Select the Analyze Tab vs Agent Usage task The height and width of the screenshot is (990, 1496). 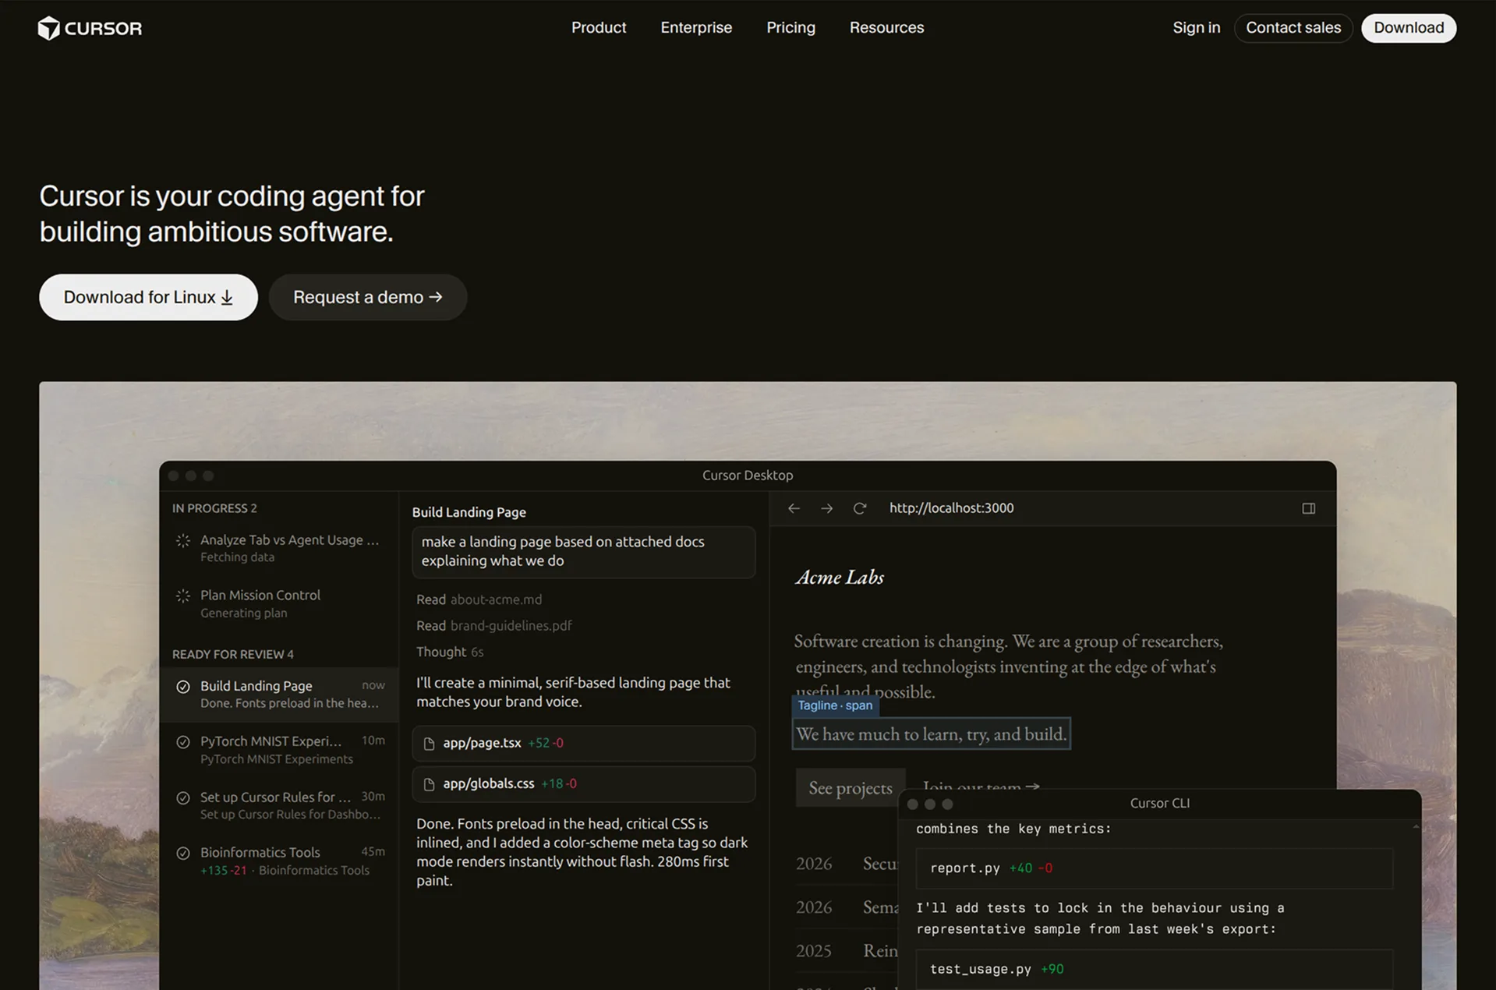click(279, 548)
